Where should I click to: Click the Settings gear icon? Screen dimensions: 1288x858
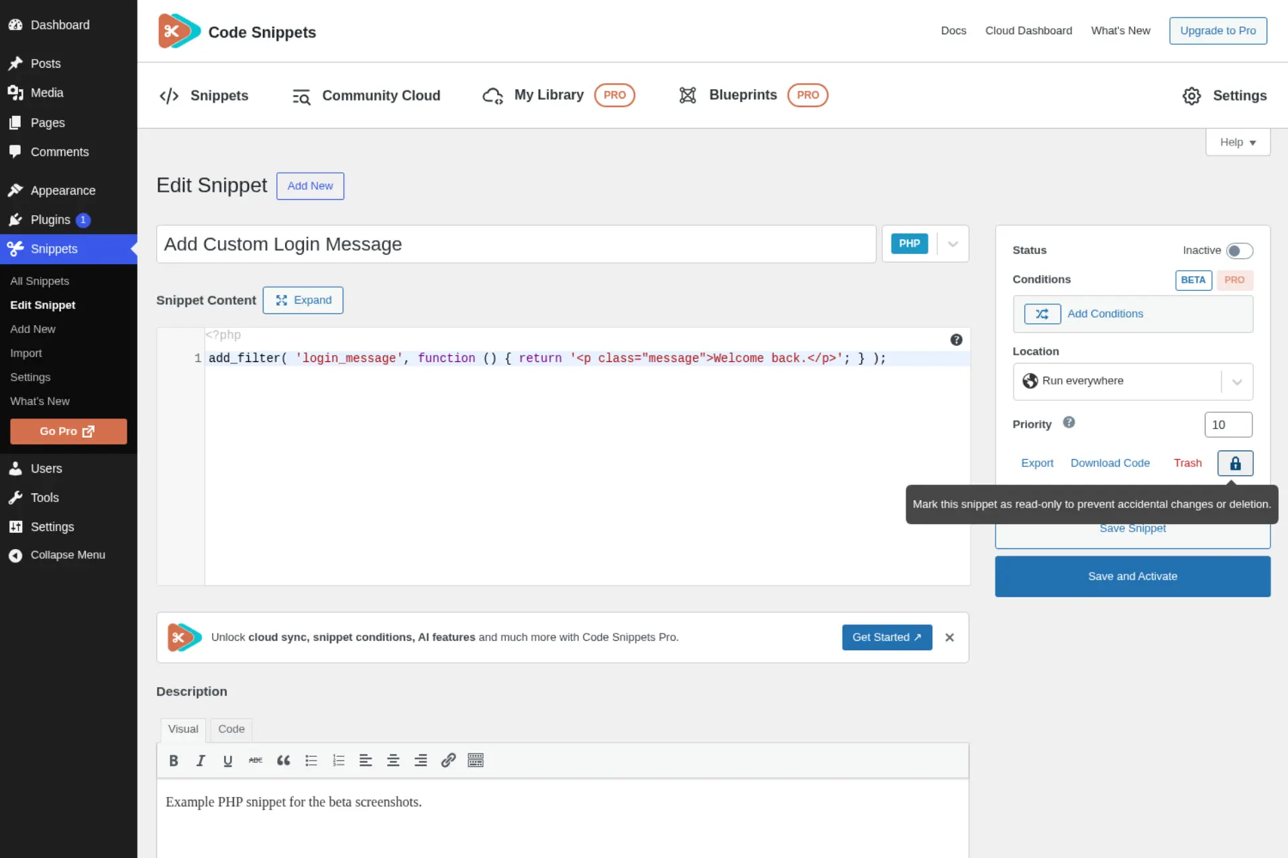click(1191, 96)
